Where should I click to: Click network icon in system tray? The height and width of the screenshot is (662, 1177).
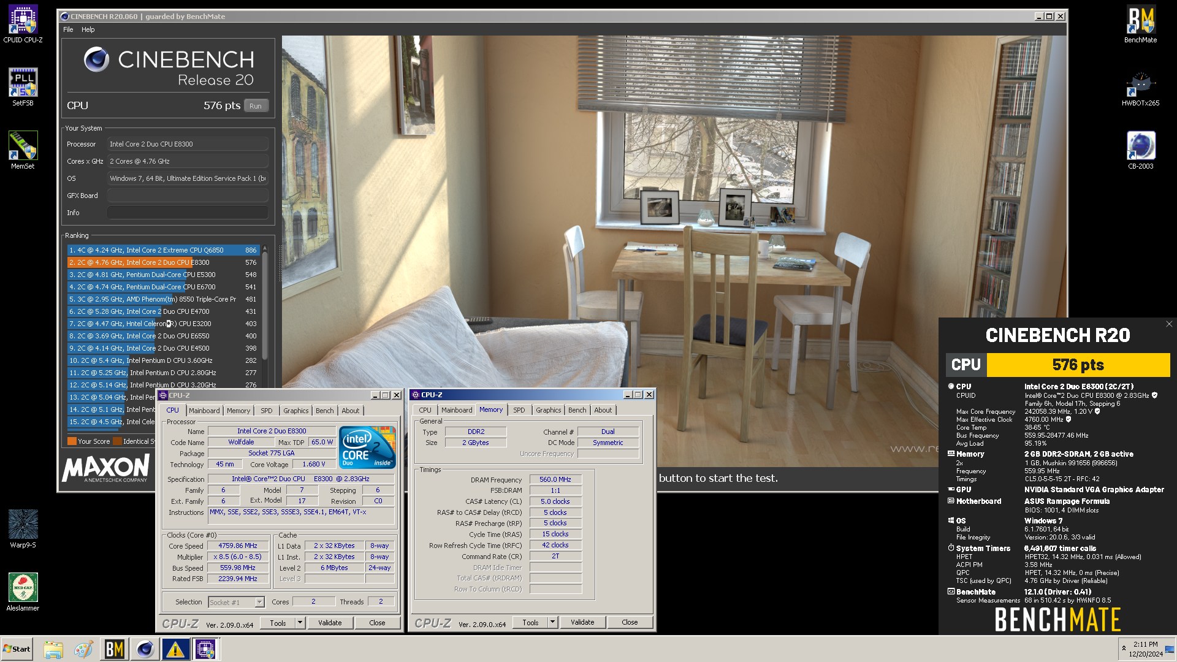click(1170, 649)
